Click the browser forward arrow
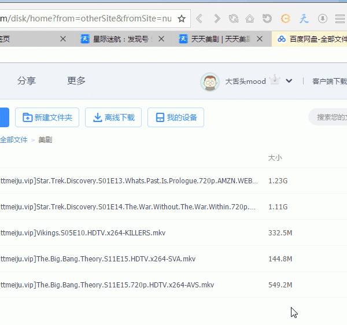347x325 pixels. [217, 19]
